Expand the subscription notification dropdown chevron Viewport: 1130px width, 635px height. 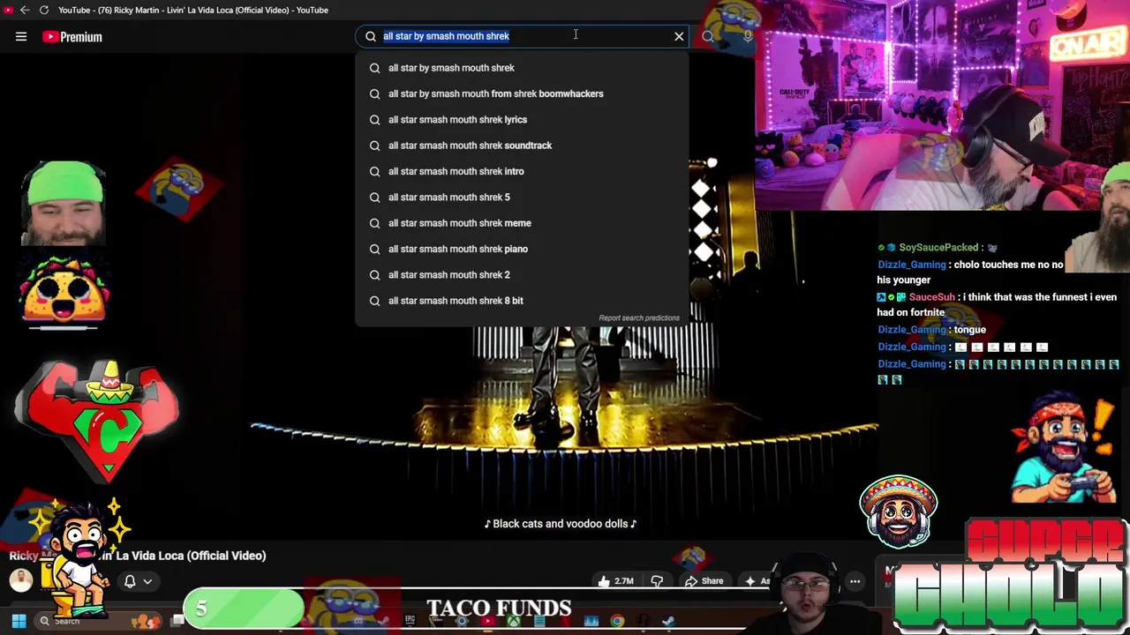point(147,581)
